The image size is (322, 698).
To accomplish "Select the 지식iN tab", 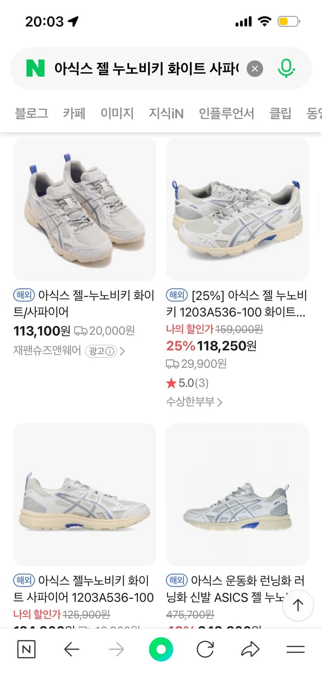I will pyautogui.click(x=166, y=113).
